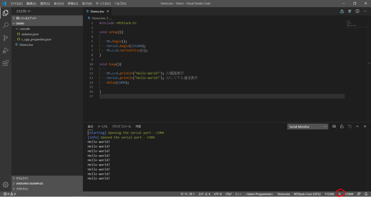Change UTF-8 encoding in status bar
Image resolution: width=371 pixels, height=197 pixels.
(x=217, y=194)
